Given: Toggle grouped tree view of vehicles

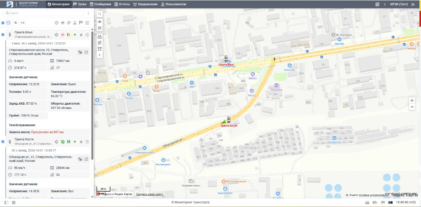Looking at the screenshot, I should coord(15,23).
